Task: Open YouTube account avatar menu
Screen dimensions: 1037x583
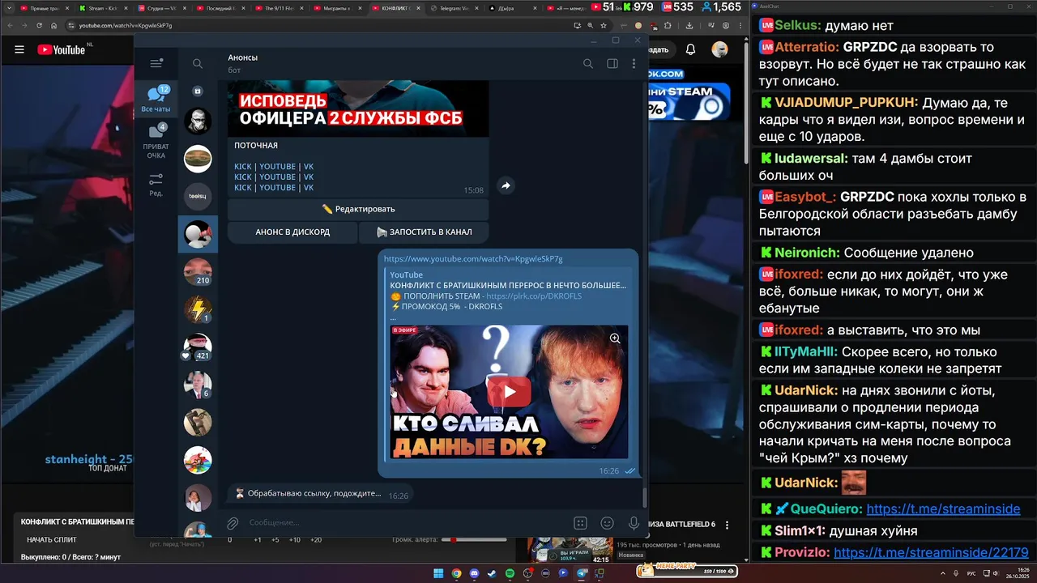Action: [719, 49]
